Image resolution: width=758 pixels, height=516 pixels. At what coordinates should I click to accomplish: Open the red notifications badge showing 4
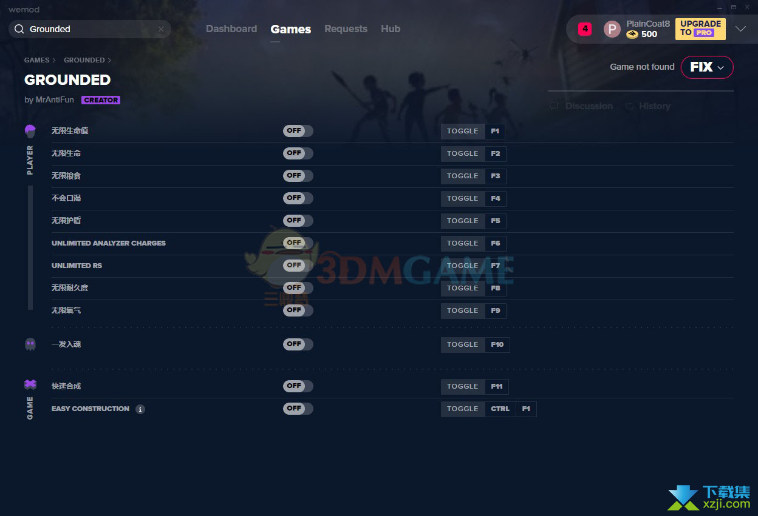coord(585,28)
